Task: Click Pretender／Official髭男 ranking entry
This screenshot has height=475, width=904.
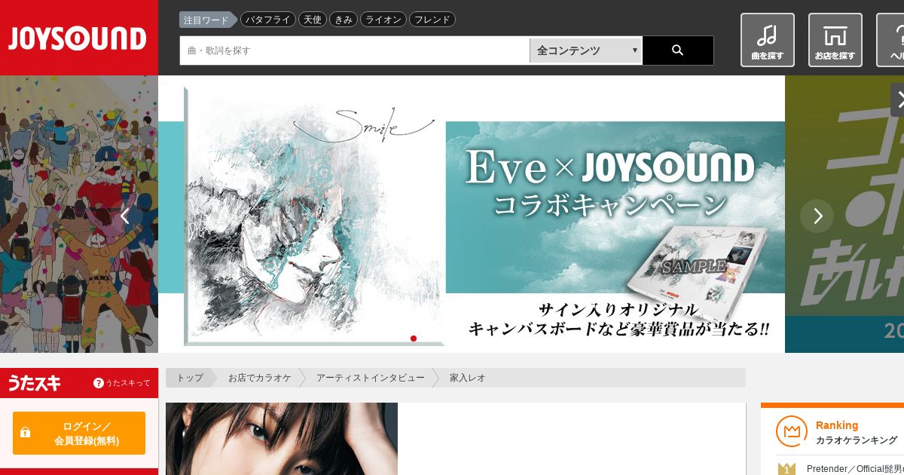Action: coord(855,469)
